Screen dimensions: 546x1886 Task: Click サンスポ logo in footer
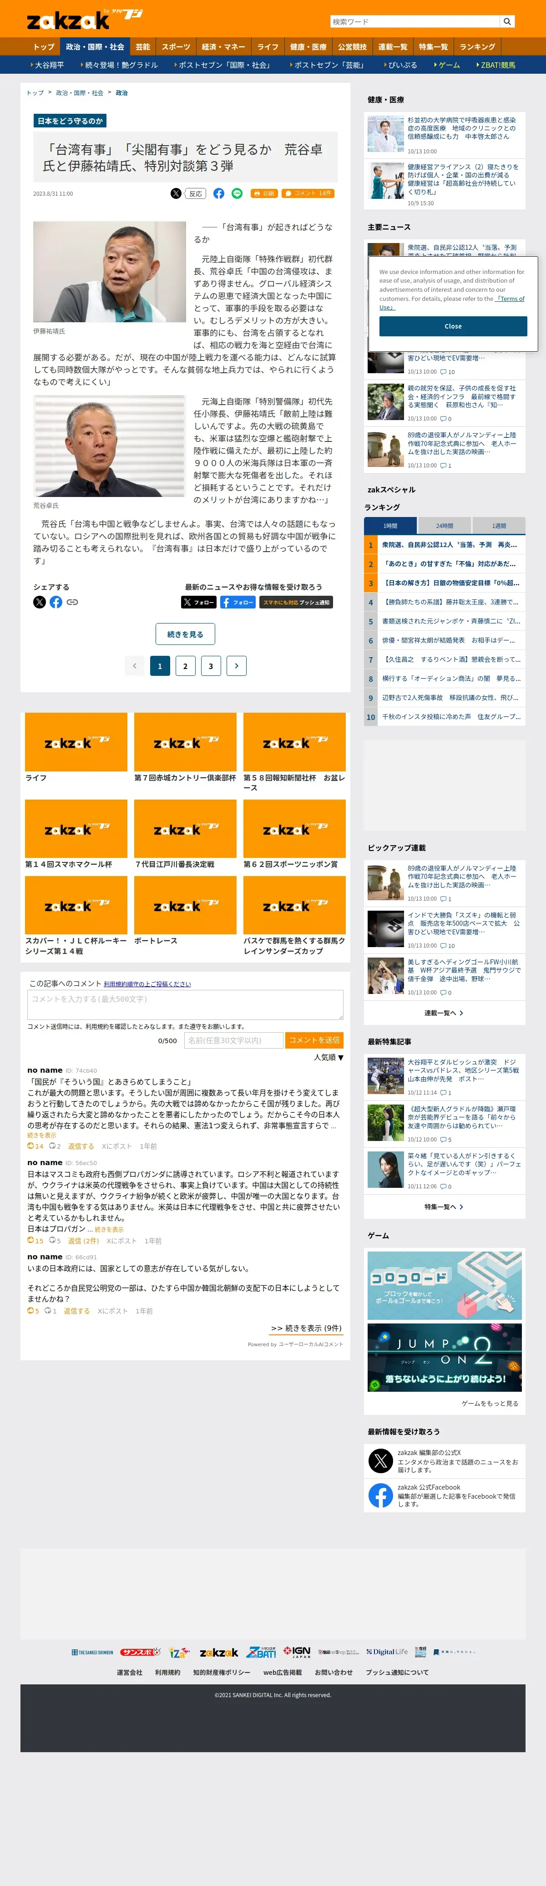(x=141, y=1653)
